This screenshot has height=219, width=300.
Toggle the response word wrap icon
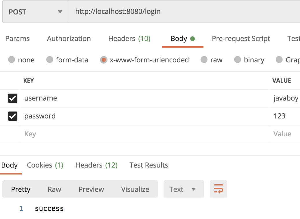tap(218, 189)
